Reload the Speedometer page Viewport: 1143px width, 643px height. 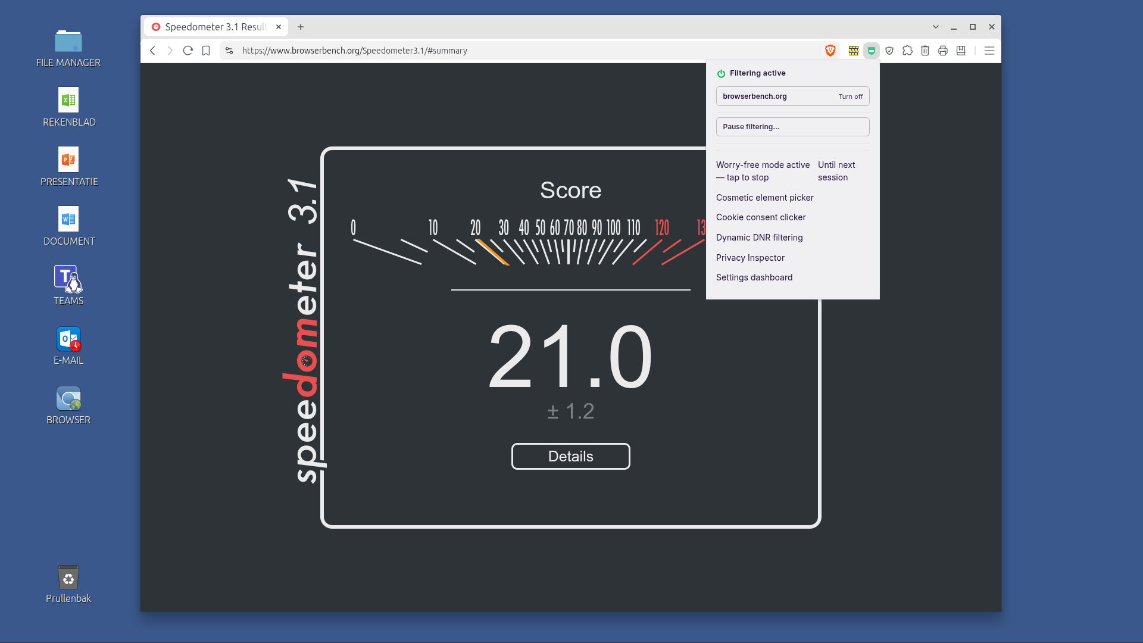[x=188, y=51]
